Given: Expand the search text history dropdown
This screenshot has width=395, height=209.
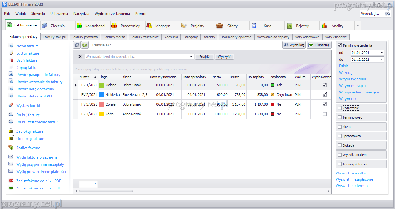Looking at the screenshot, I should tap(191, 57).
